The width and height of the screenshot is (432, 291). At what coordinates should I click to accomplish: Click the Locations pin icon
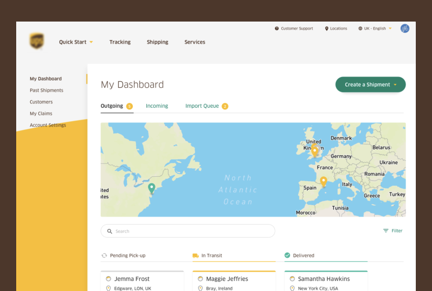point(327,29)
